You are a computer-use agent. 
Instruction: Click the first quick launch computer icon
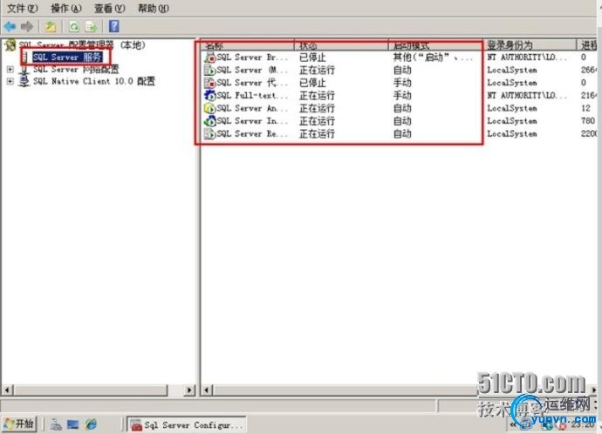(56, 424)
